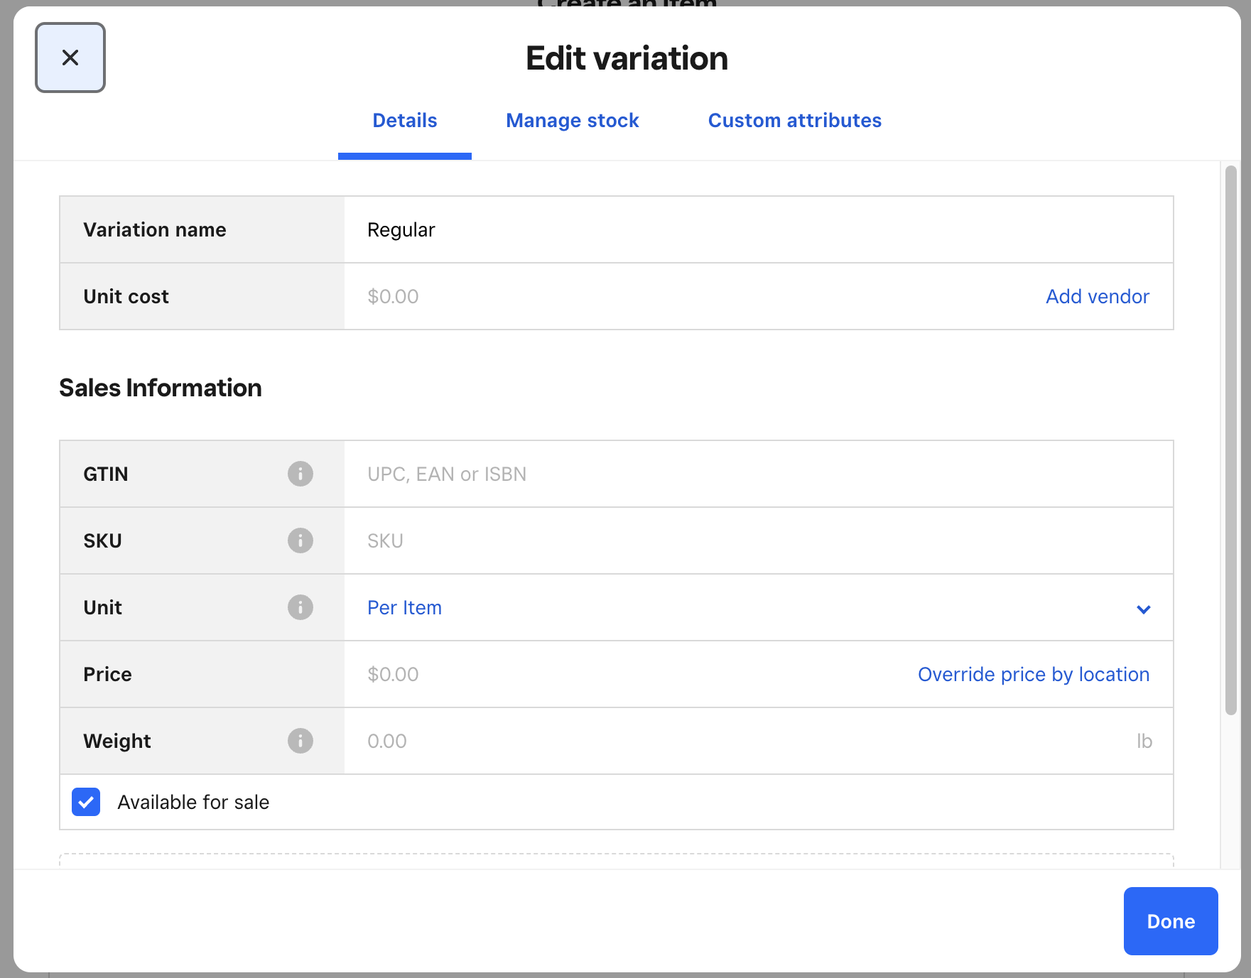Show the Unit info tooltip icon
The width and height of the screenshot is (1251, 978).
coord(300,607)
